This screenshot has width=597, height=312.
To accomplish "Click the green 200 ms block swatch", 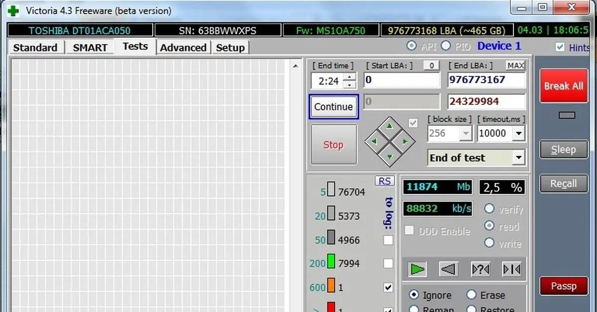I will (331, 262).
